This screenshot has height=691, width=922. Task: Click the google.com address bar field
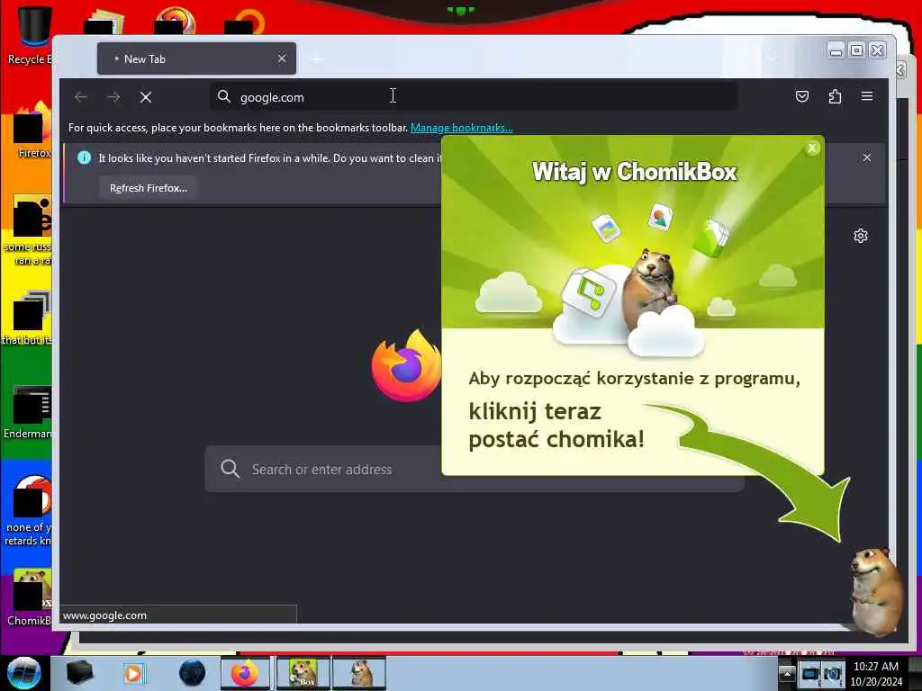pos(474,97)
